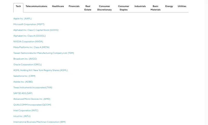The width and height of the screenshot is (208, 125).
Task: Click Oracle Corporation (ORCL) link
Action: point(28,64)
